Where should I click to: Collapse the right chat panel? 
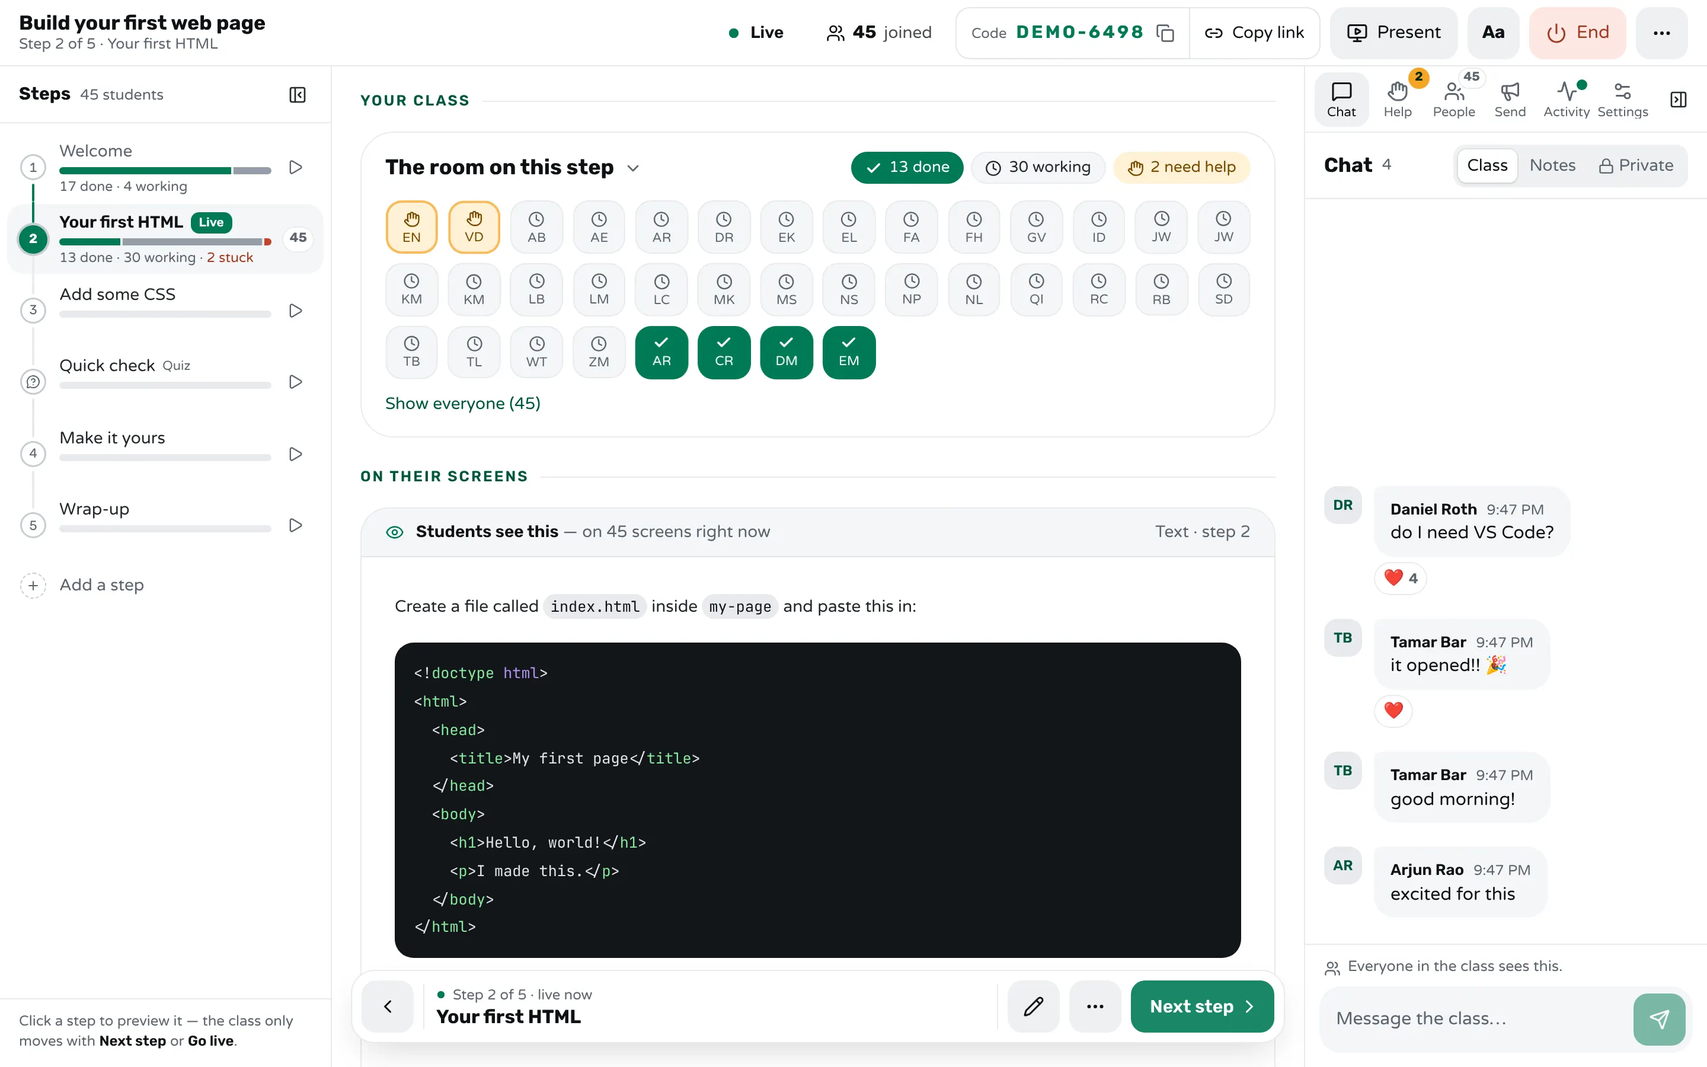[1678, 100]
